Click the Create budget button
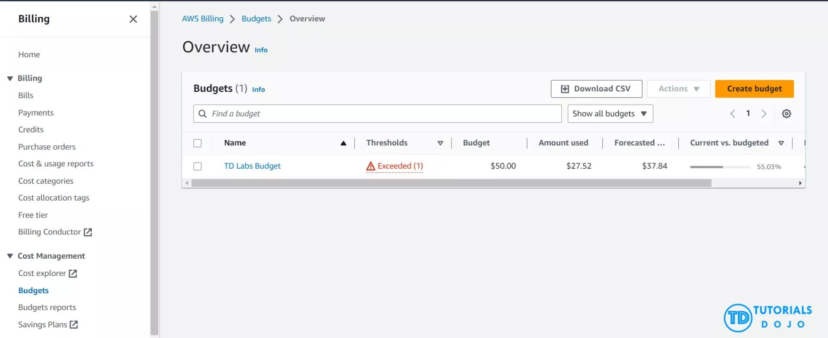This screenshot has height=338, width=828. tap(754, 89)
